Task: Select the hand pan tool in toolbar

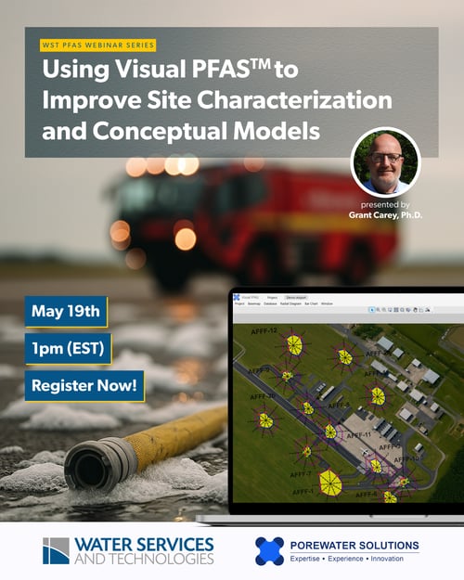Action: (415, 310)
